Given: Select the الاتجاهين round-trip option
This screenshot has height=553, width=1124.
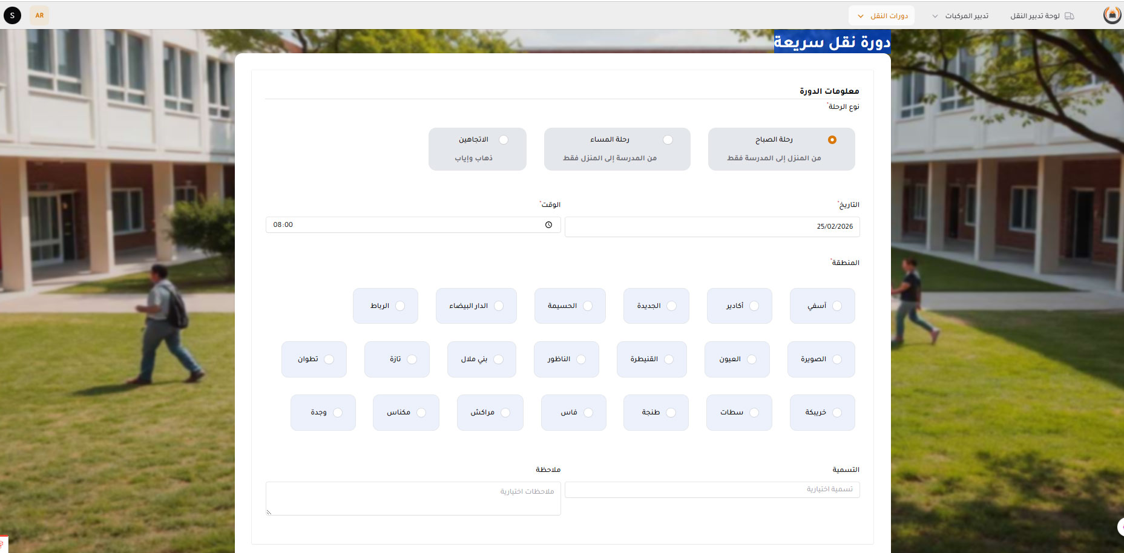Looking at the screenshot, I should pyautogui.click(x=477, y=149).
